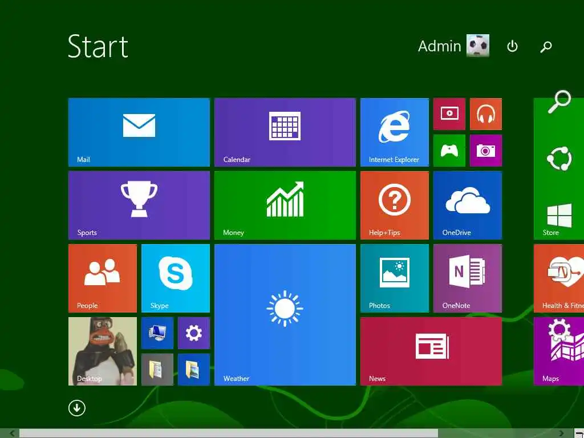Click the Search magnifier near Admin
584x438 pixels.
pos(546,47)
